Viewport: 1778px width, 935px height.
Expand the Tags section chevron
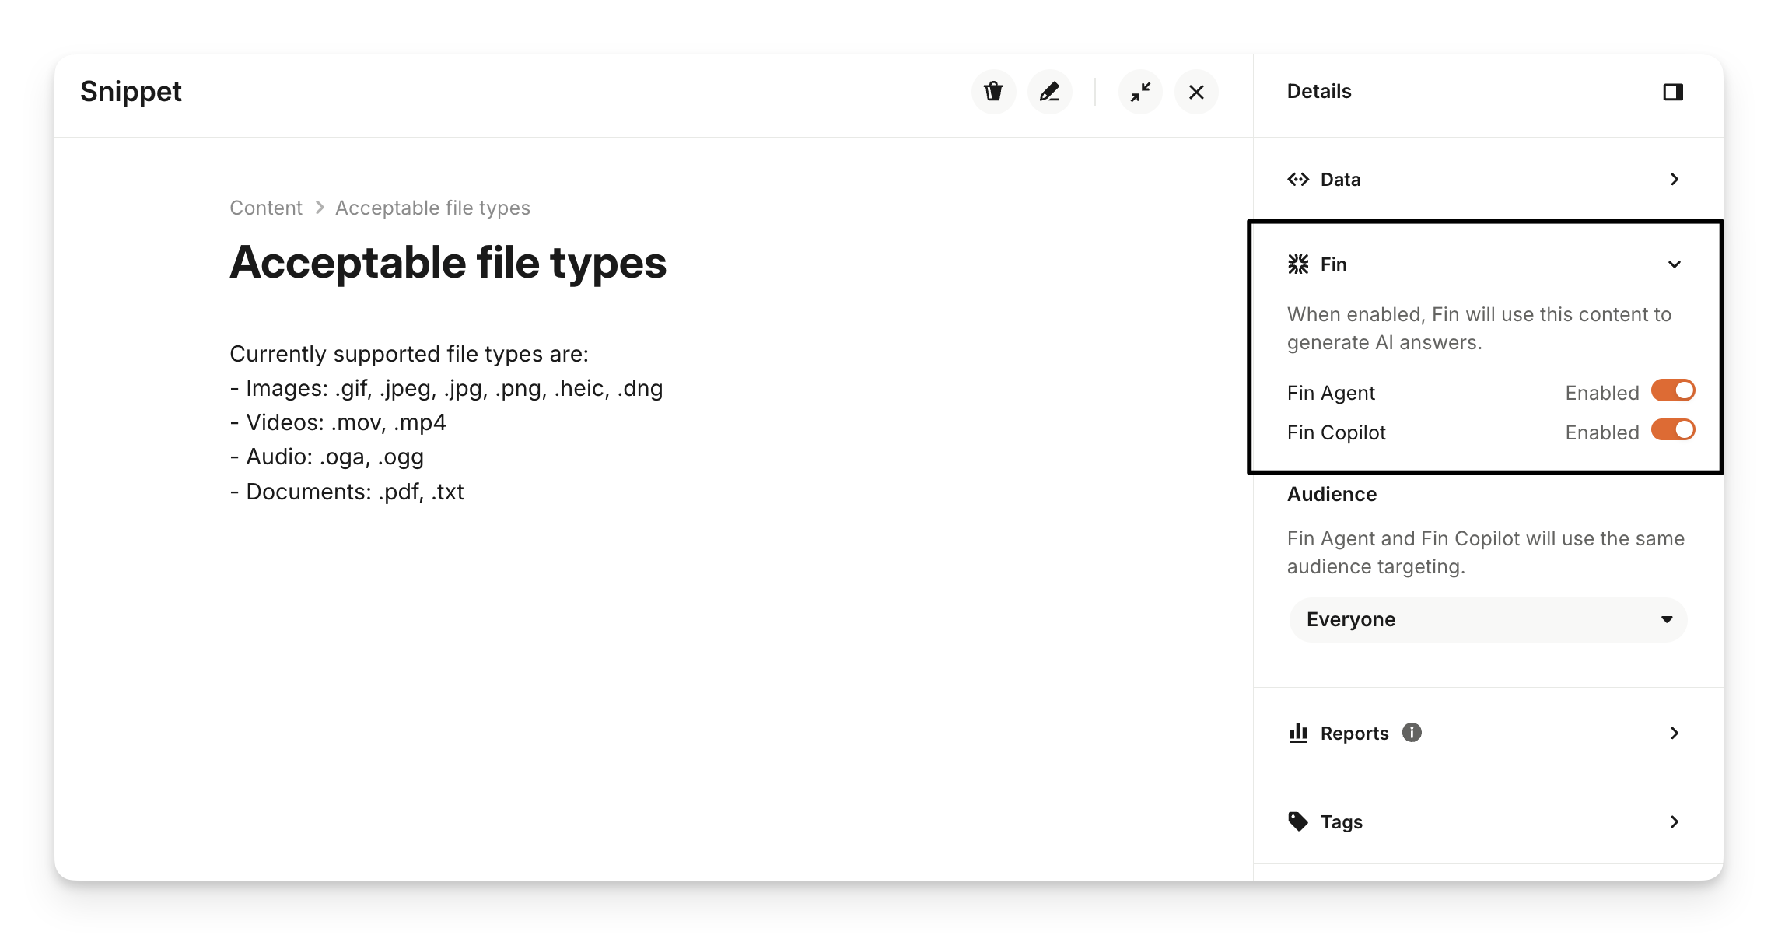pyautogui.click(x=1675, y=821)
